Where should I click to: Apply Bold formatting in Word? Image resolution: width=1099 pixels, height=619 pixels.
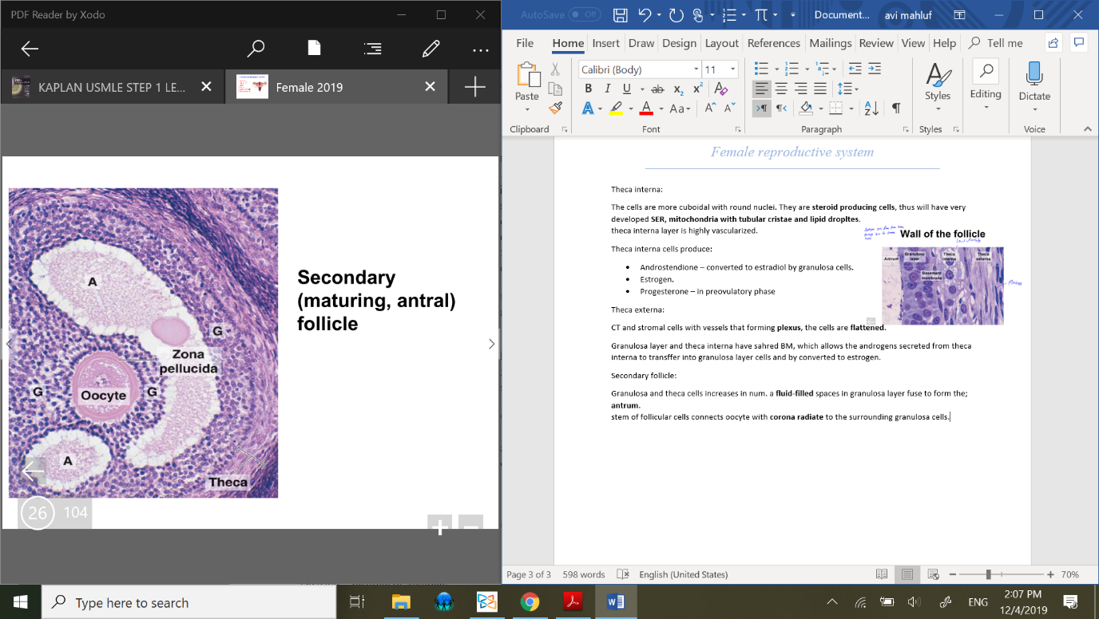point(588,89)
